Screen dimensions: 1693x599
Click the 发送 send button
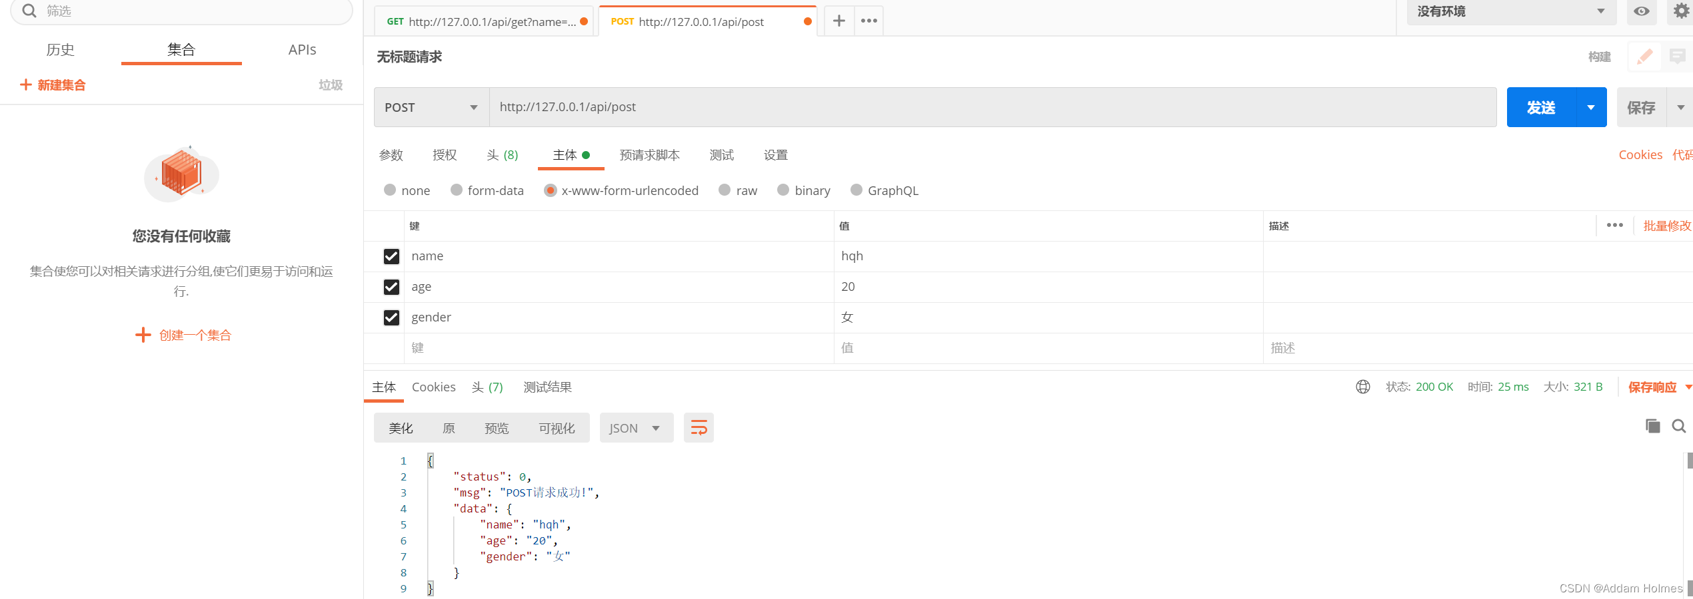[x=1541, y=107]
